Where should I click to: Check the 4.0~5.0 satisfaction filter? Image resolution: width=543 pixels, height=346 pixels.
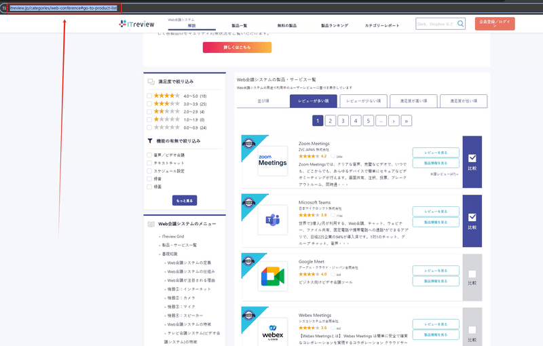[x=149, y=96]
